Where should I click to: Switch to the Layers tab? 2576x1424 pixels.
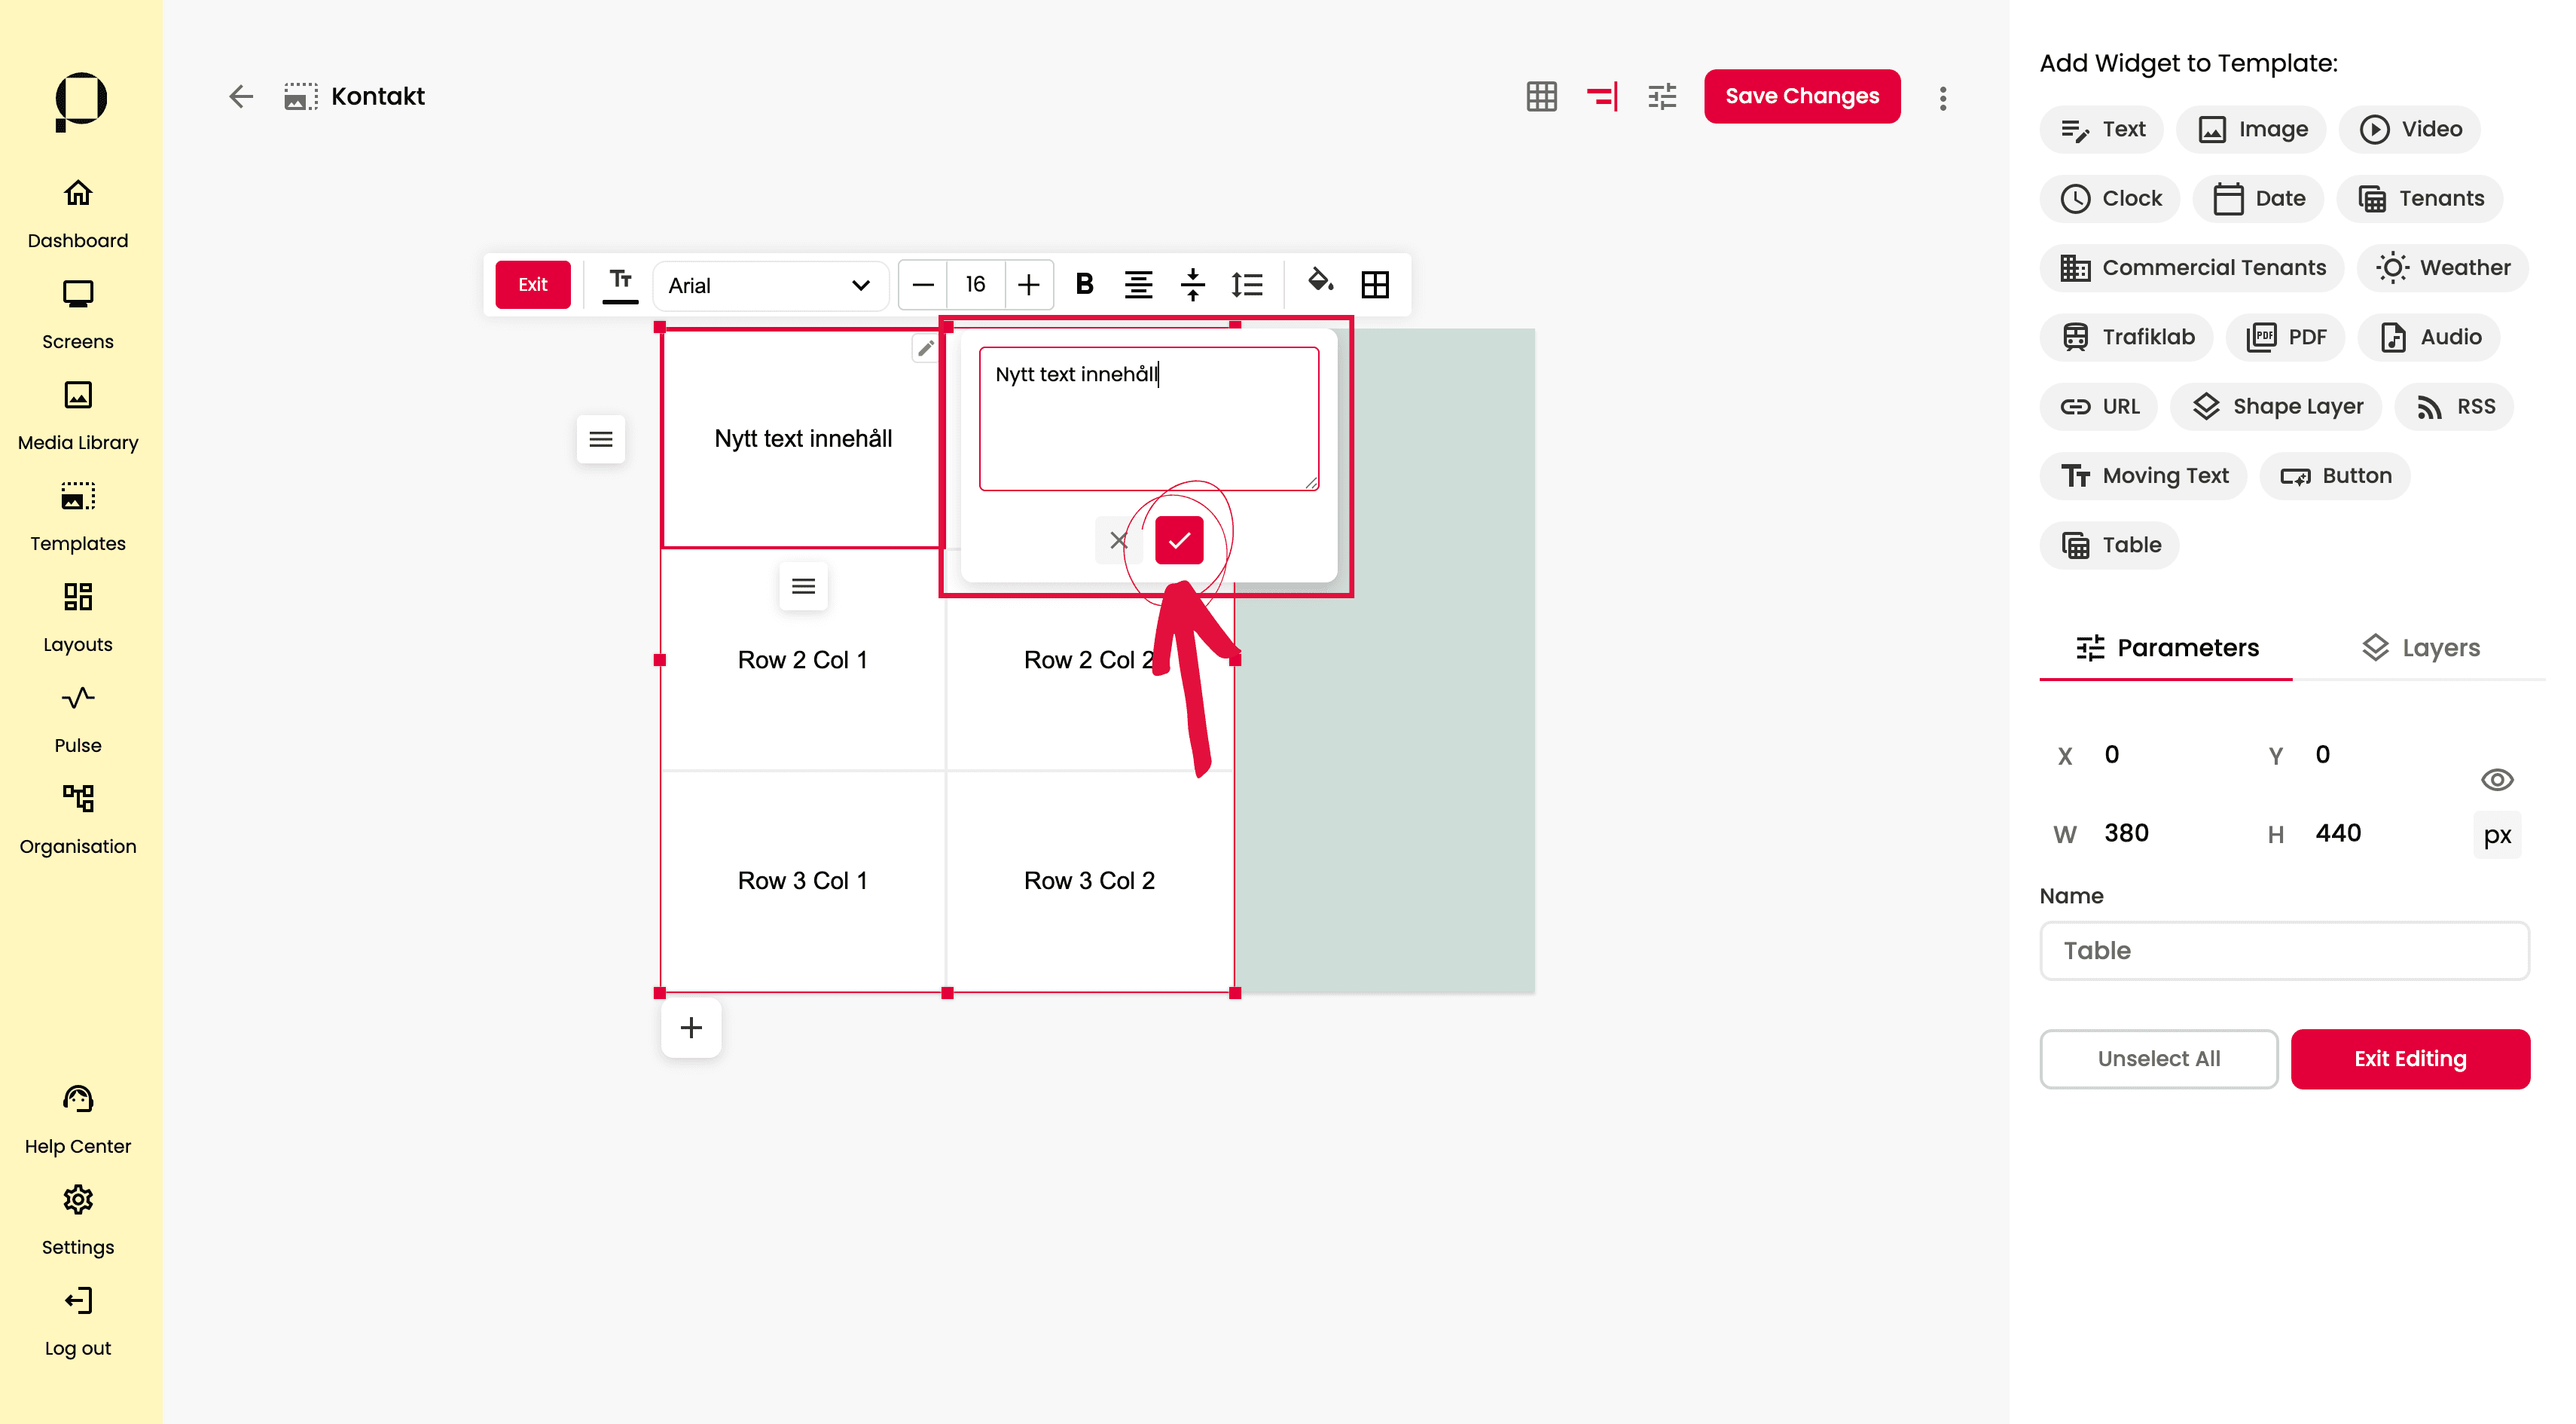pyautogui.click(x=2420, y=647)
